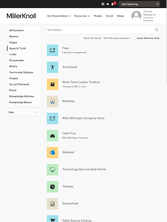Open Technology Service Desk Portal tile icon
The image size is (167, 222).
[x=53, y=170]
